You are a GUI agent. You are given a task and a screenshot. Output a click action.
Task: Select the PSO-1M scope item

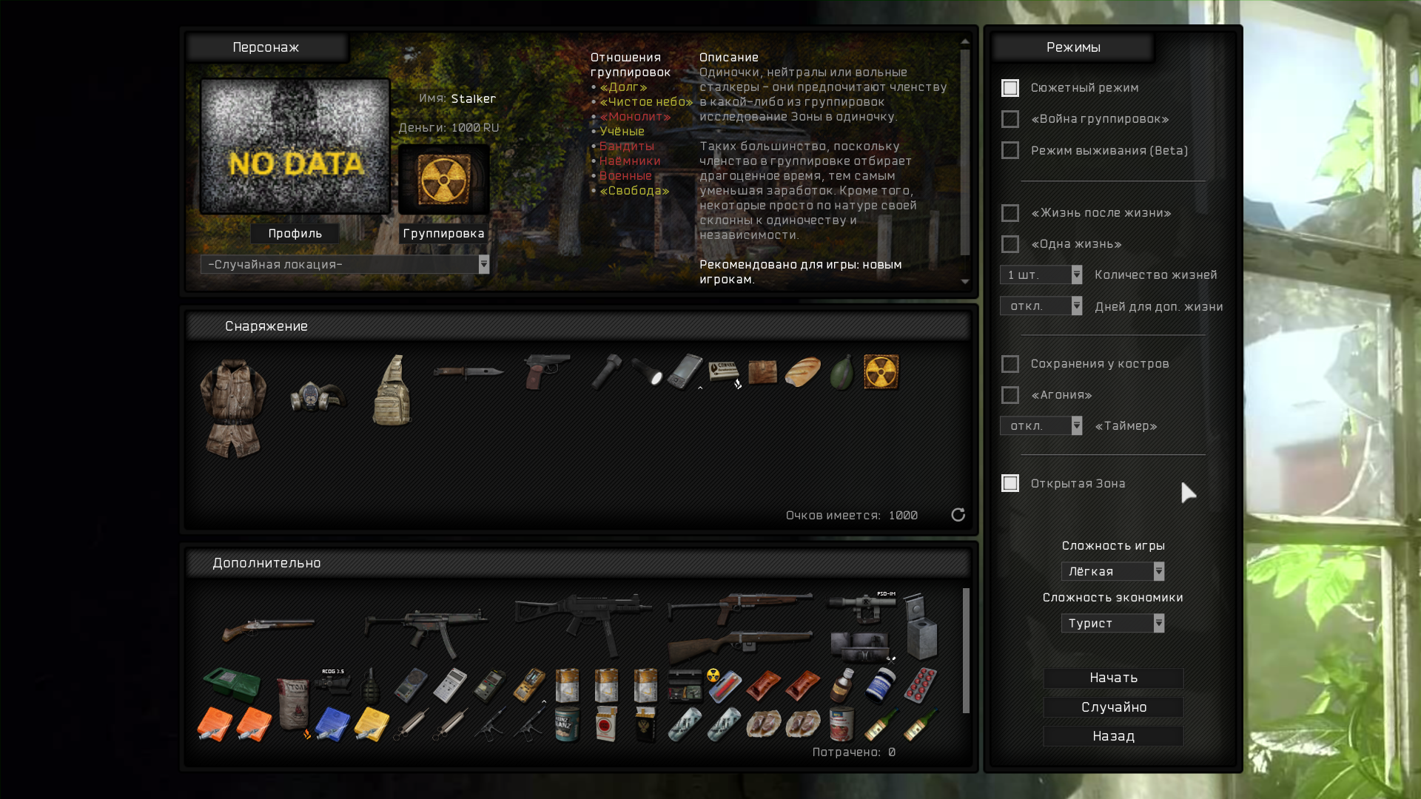(861, 607)
